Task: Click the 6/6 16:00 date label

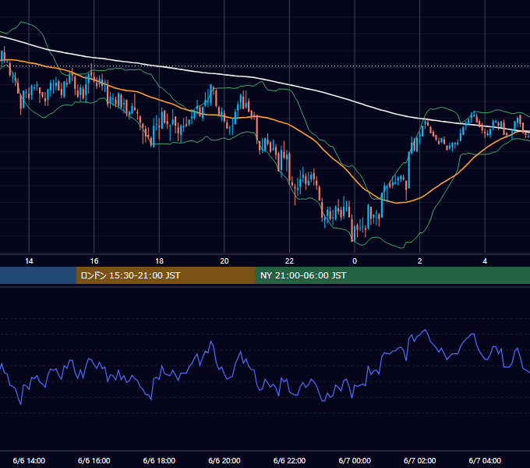Action: pos(94,460)
